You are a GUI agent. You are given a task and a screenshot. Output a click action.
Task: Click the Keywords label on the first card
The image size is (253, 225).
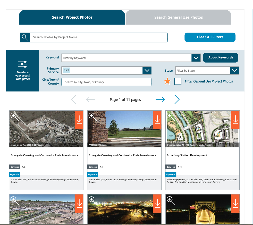(x=15, y=175)
